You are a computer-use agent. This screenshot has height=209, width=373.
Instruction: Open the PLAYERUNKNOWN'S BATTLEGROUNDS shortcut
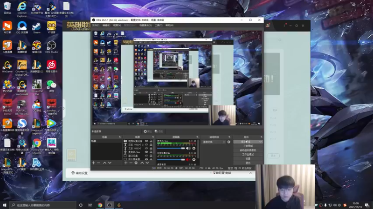pos(22,107)
